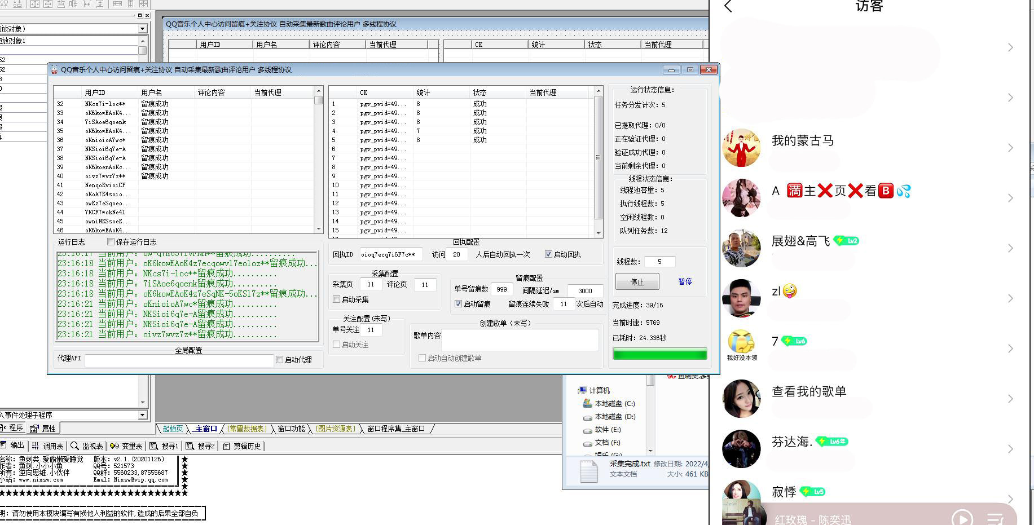The height and width of the screenshot is (525, 1034).
Task: Click the side panel float/restore icon
Action: coord(140,15)
